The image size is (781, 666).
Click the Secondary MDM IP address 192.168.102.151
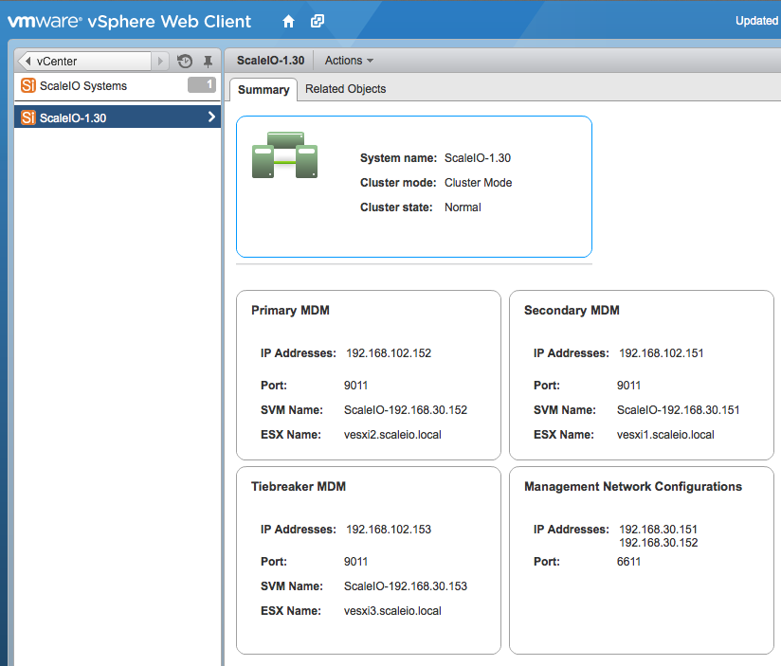click(x=661, y=353)
